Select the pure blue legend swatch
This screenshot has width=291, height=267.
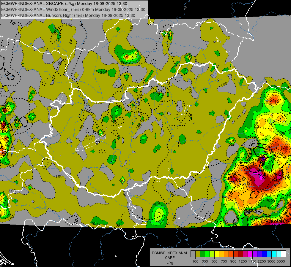(265, 254)
